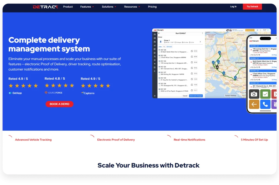Viewport: 279px width, 185px height.
Task: Tap the green checkmark button on phone
Action: (265, 94)
